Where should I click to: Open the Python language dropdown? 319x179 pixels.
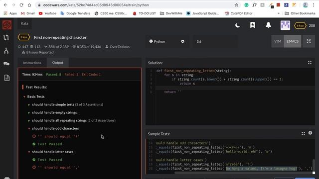click(167, 41)
